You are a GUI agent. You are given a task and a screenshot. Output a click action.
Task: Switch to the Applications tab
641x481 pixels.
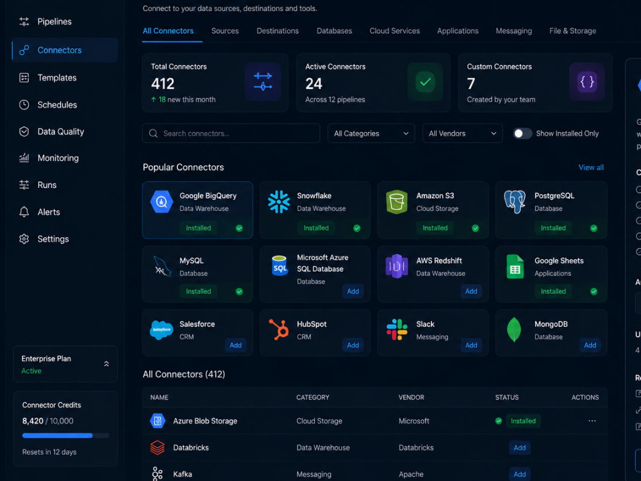click(x=458, y=31)
